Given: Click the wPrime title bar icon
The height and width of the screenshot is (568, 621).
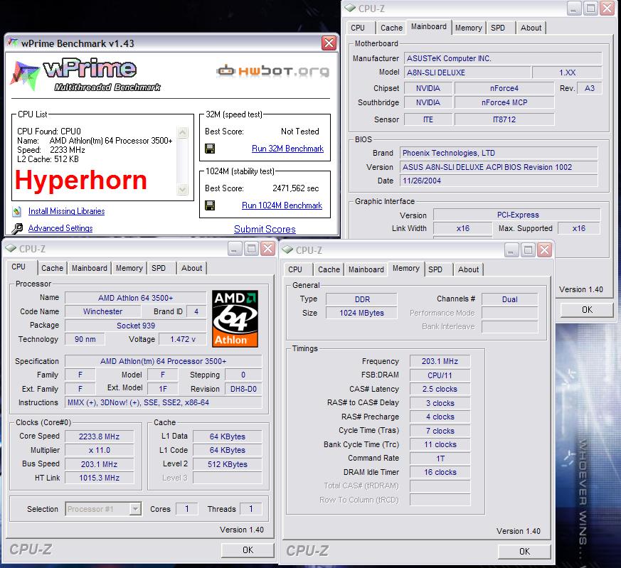Looking at the screenshot, I should pos(13,43).
